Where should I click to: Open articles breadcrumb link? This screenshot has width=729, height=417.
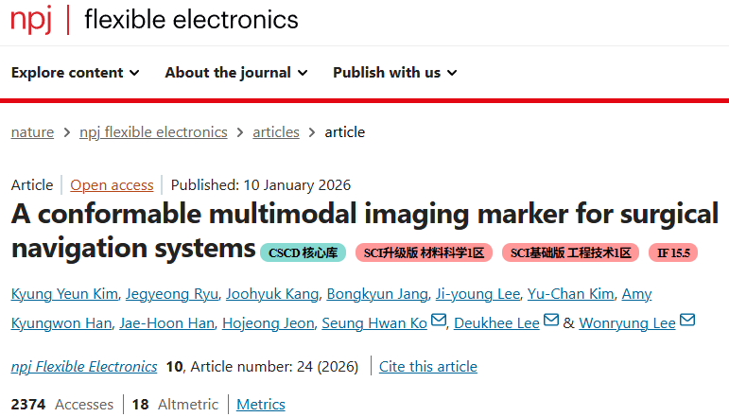pos(276,132)
